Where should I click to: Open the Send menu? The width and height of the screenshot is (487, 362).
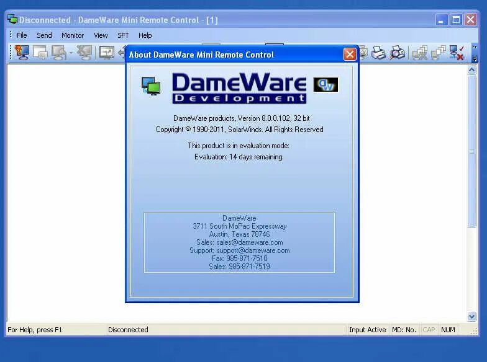coord(44,35)
